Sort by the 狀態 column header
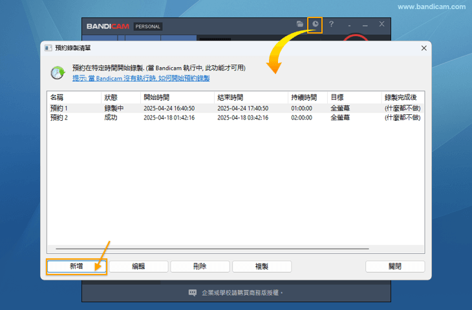The width and height of the screenshot is (472, 310). tap(121, 98)
